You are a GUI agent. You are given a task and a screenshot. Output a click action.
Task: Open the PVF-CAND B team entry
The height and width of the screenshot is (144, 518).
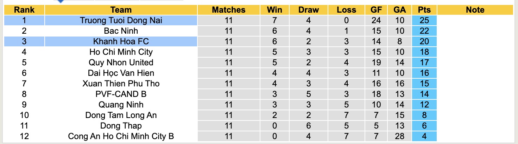pyautogui.click(x=121, y=94)
